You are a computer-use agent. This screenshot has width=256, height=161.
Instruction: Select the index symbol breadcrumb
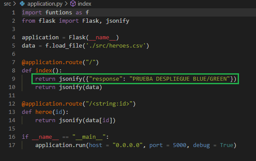tap(85, 4)
